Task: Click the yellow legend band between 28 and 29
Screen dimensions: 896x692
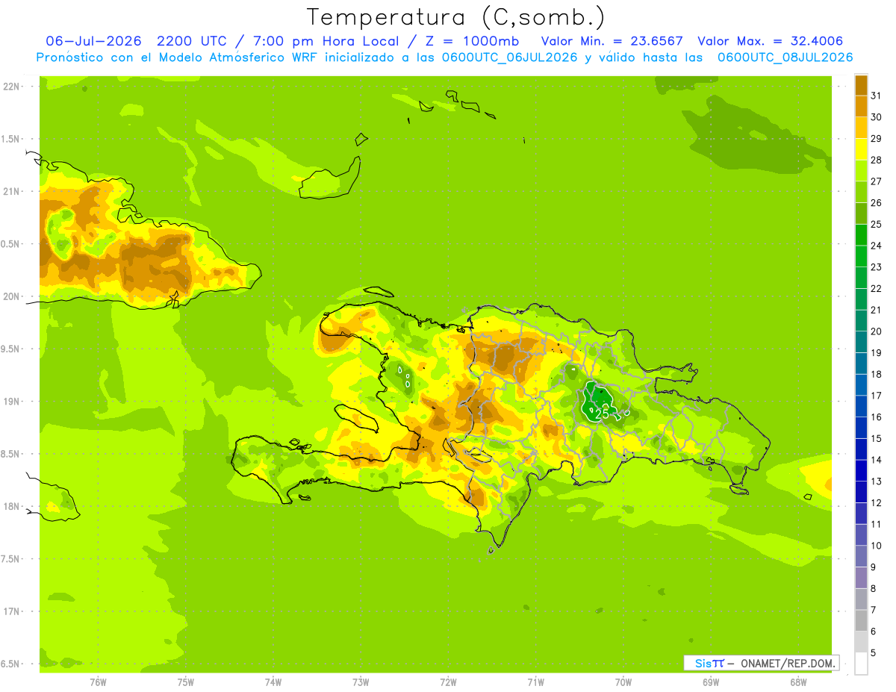Action: pyautogui.click(x=861, y=149)
